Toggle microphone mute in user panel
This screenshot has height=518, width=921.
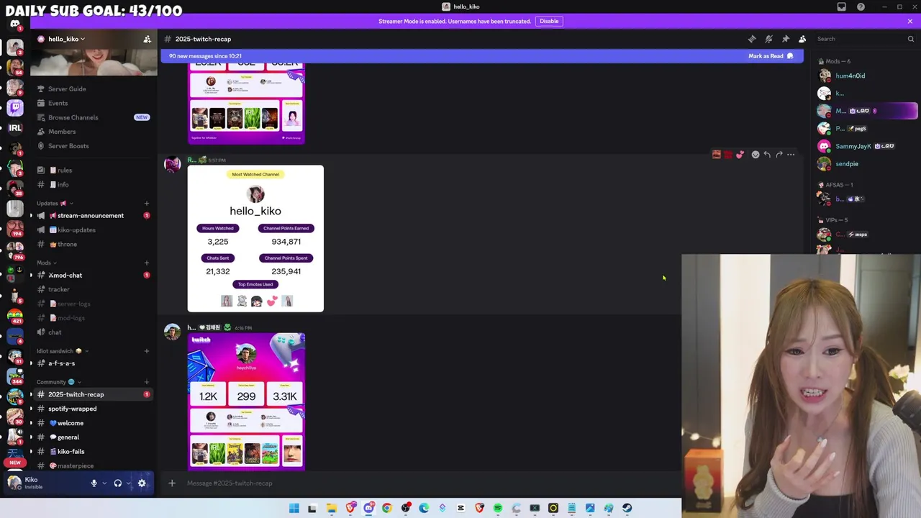click(94, 483)
